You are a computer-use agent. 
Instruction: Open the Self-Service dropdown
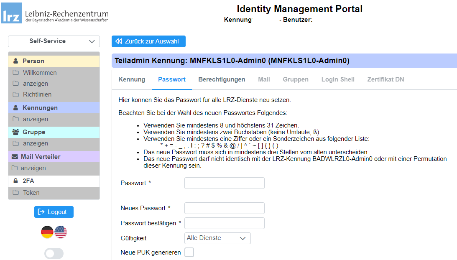tap(54, 41)
